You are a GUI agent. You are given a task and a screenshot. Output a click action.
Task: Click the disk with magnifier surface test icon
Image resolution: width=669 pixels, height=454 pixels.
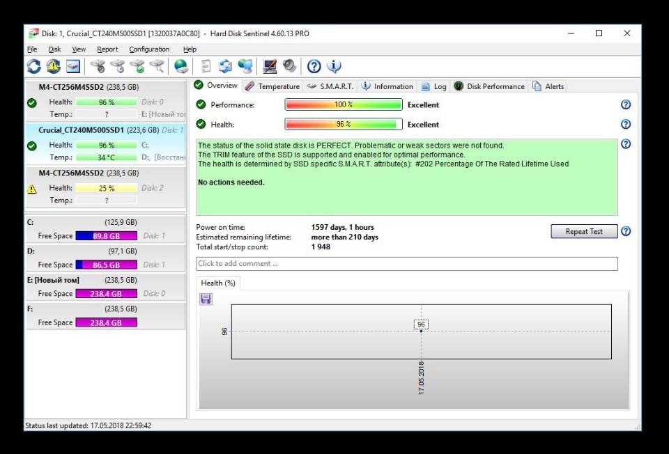click(x=157, y=67)
